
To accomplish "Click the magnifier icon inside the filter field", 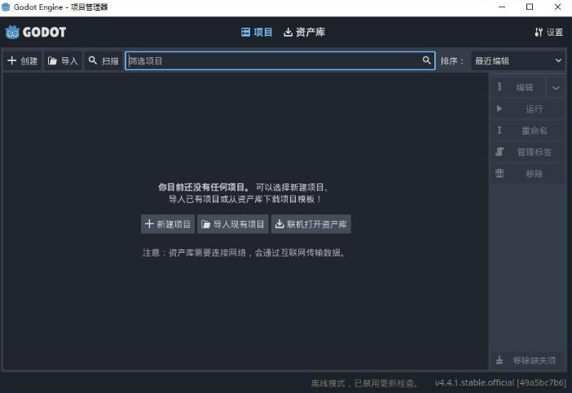I will coord(426,60).
